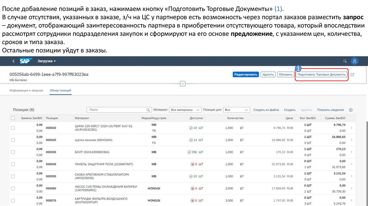
Task: Open details arrow for row 000030
Action: tap(351, 152)
